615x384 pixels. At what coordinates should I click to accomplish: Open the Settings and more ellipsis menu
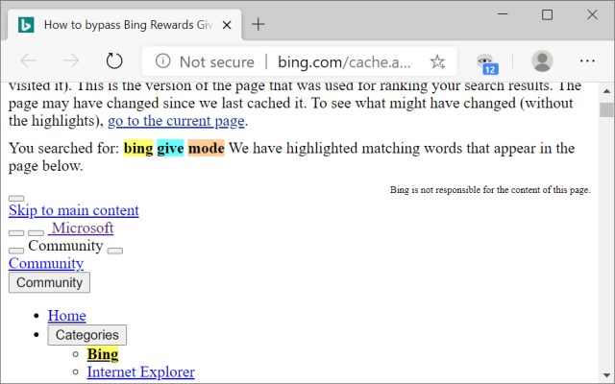coord(587,60)
